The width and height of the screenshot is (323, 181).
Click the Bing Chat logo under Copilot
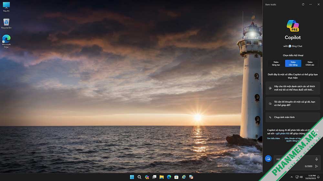click(290, 46)
